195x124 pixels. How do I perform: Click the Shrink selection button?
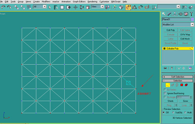(170, 101)
